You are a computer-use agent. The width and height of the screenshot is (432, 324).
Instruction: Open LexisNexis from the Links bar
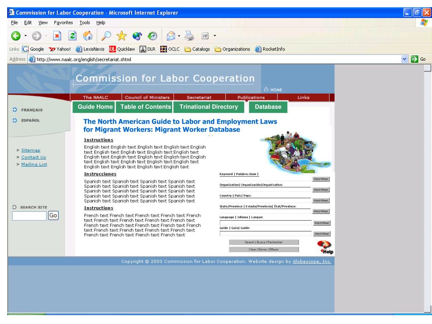[90, 49]
